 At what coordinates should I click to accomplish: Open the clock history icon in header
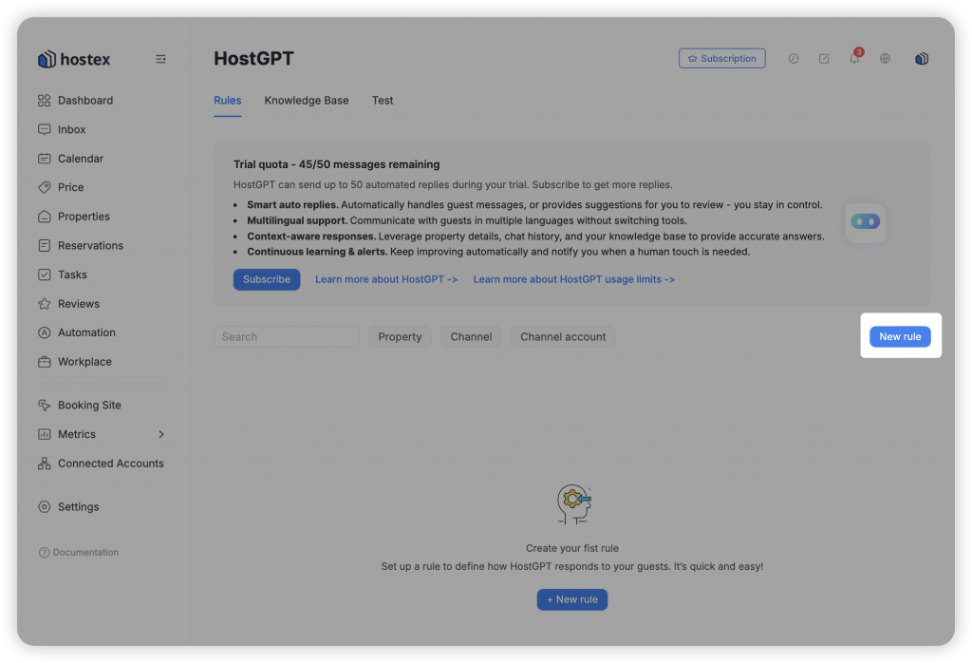coord(794,59)
